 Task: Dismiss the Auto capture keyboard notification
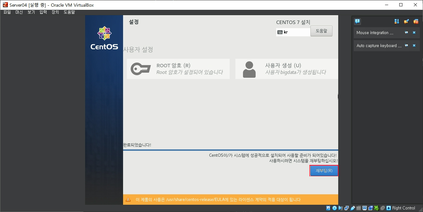(x=414, y=45)
